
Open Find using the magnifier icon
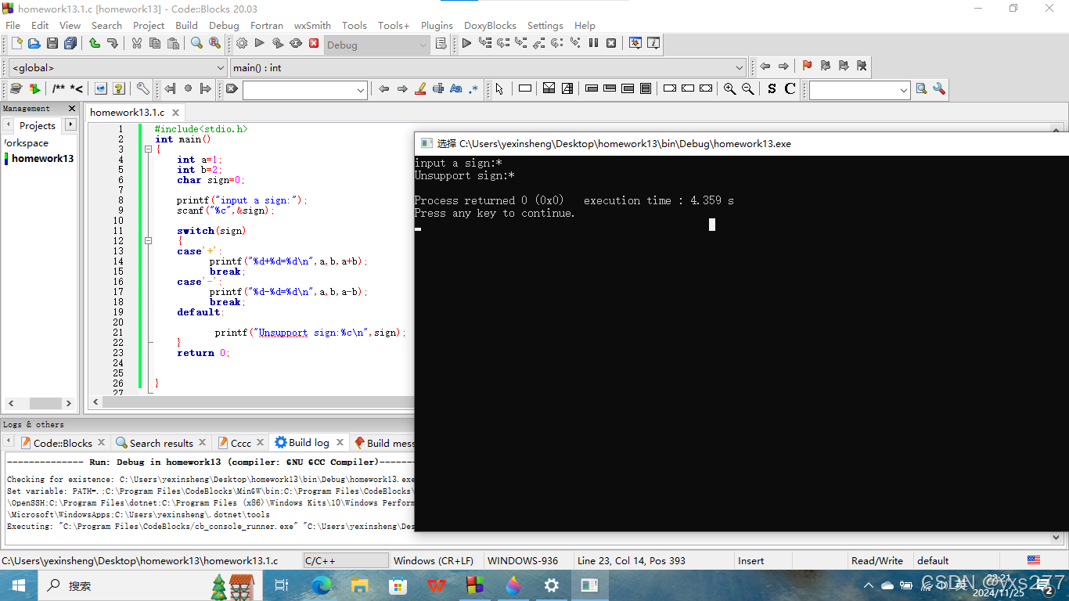[x=196, y=44]
